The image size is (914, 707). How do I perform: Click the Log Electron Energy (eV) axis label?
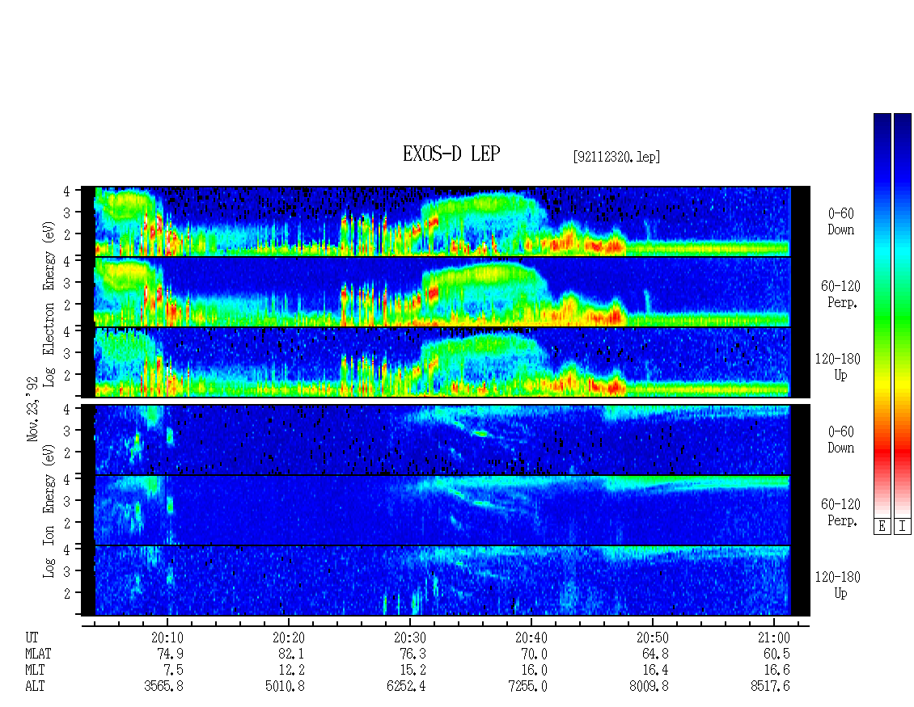click(x=49, y=304)
